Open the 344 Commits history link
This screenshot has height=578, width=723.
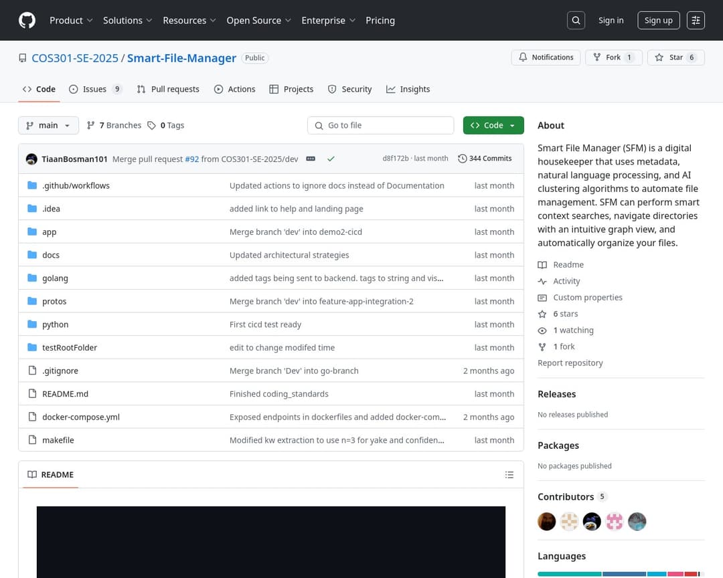coord(485,159)
